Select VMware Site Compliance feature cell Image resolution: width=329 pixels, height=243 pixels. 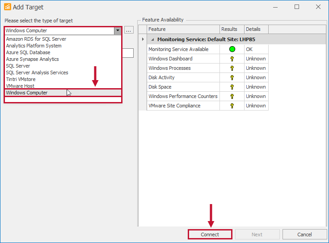(183, 106)
